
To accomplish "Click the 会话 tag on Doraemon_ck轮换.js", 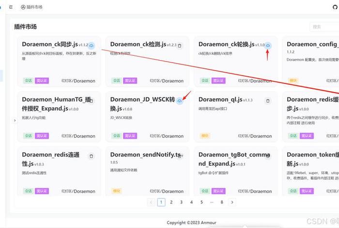I will (x=205, y=81).
